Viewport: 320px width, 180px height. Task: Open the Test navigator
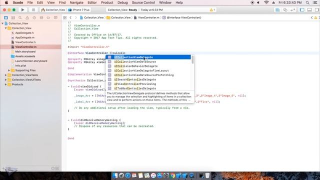pyautogui.click(x=34, y=18)
